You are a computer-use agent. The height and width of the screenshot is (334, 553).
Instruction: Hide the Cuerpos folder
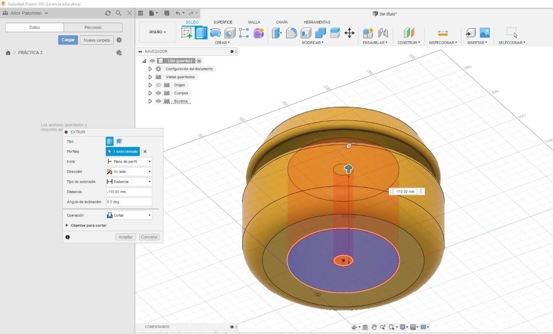158,93
